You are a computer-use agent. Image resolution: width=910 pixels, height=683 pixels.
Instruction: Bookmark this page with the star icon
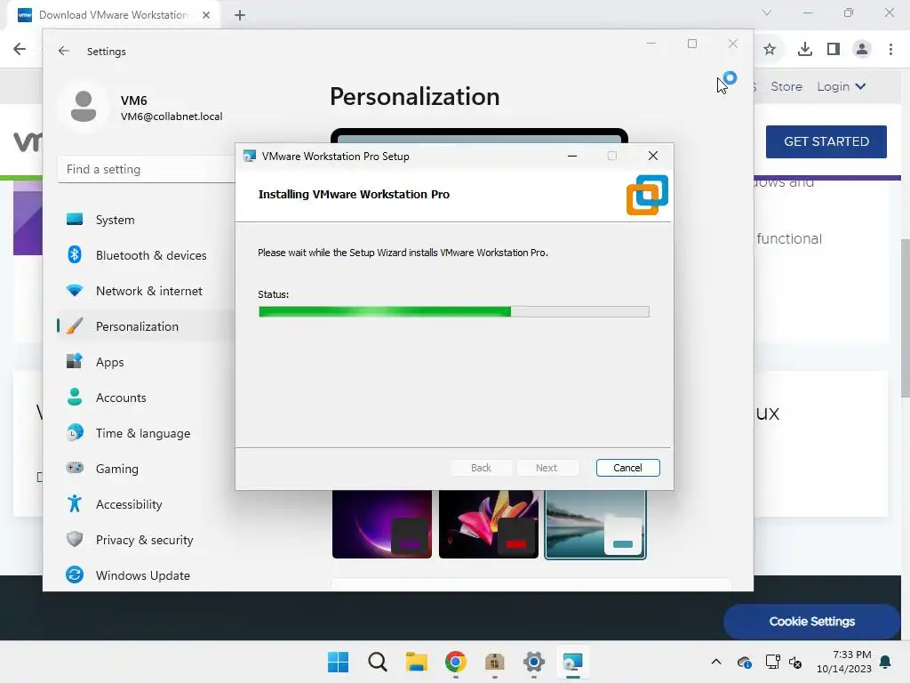770,50
